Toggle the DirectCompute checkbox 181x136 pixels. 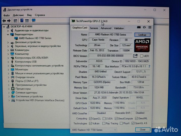pyautogui.click(x=116, y=118)
